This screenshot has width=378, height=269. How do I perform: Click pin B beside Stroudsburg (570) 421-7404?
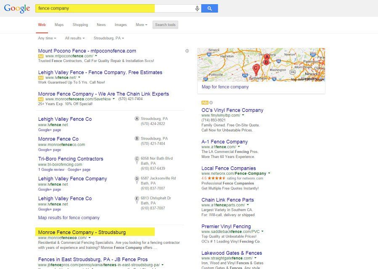pyautogui.click(x=137, y=139)
